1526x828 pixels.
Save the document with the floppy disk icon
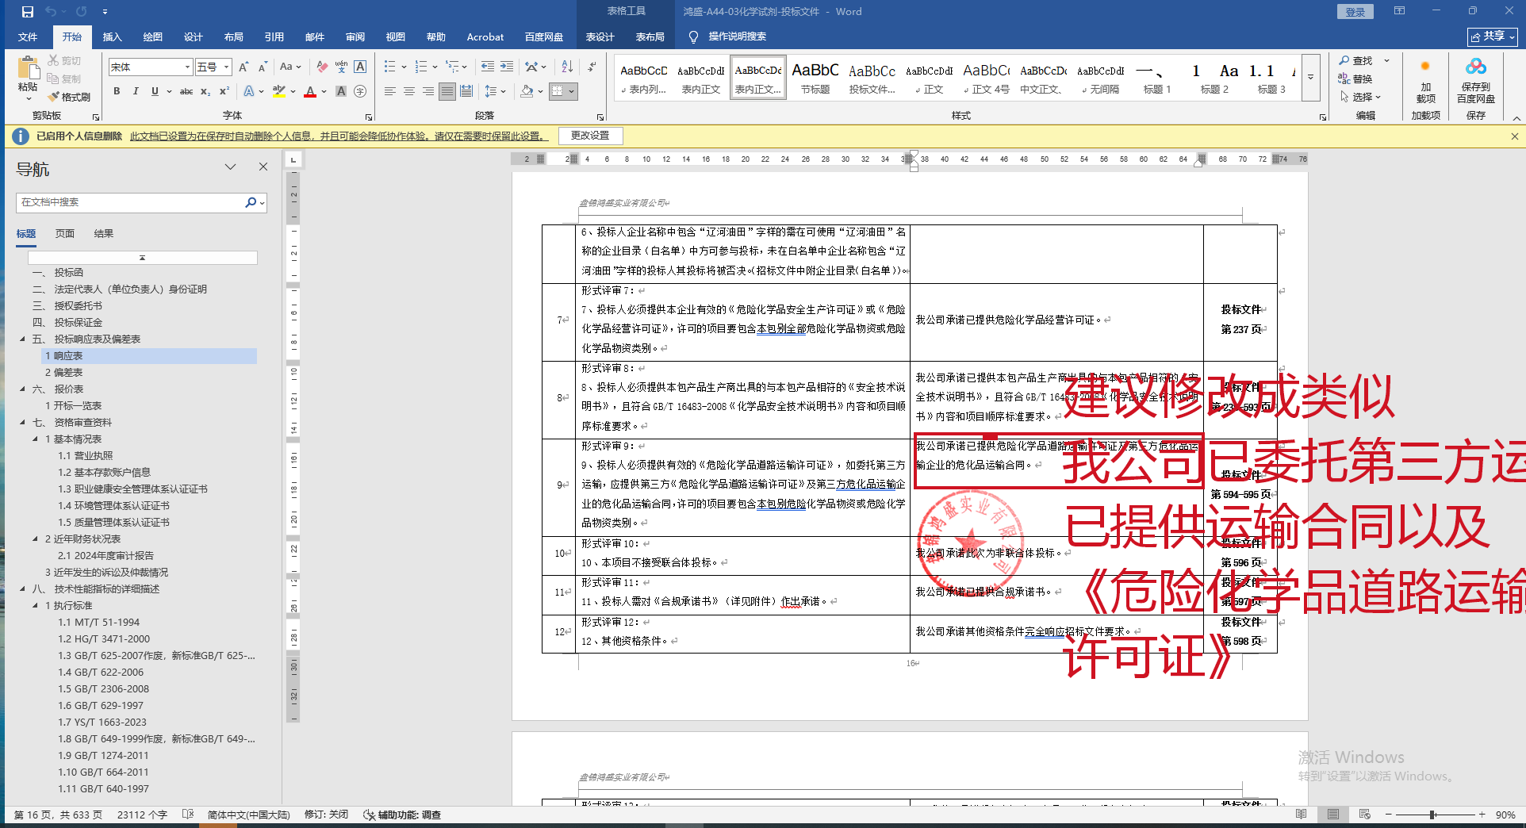[x=28, y=12]
